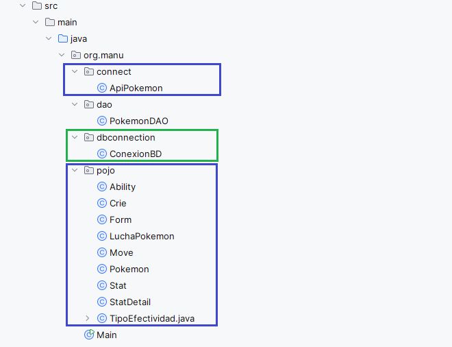Click the TipoEfectividad.java class icon
Screen dimensions: 452x347
pyautogui.click(x=102, y=318)
